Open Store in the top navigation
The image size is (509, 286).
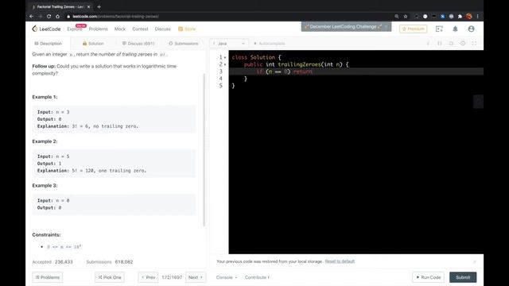(x=187, y=29)
